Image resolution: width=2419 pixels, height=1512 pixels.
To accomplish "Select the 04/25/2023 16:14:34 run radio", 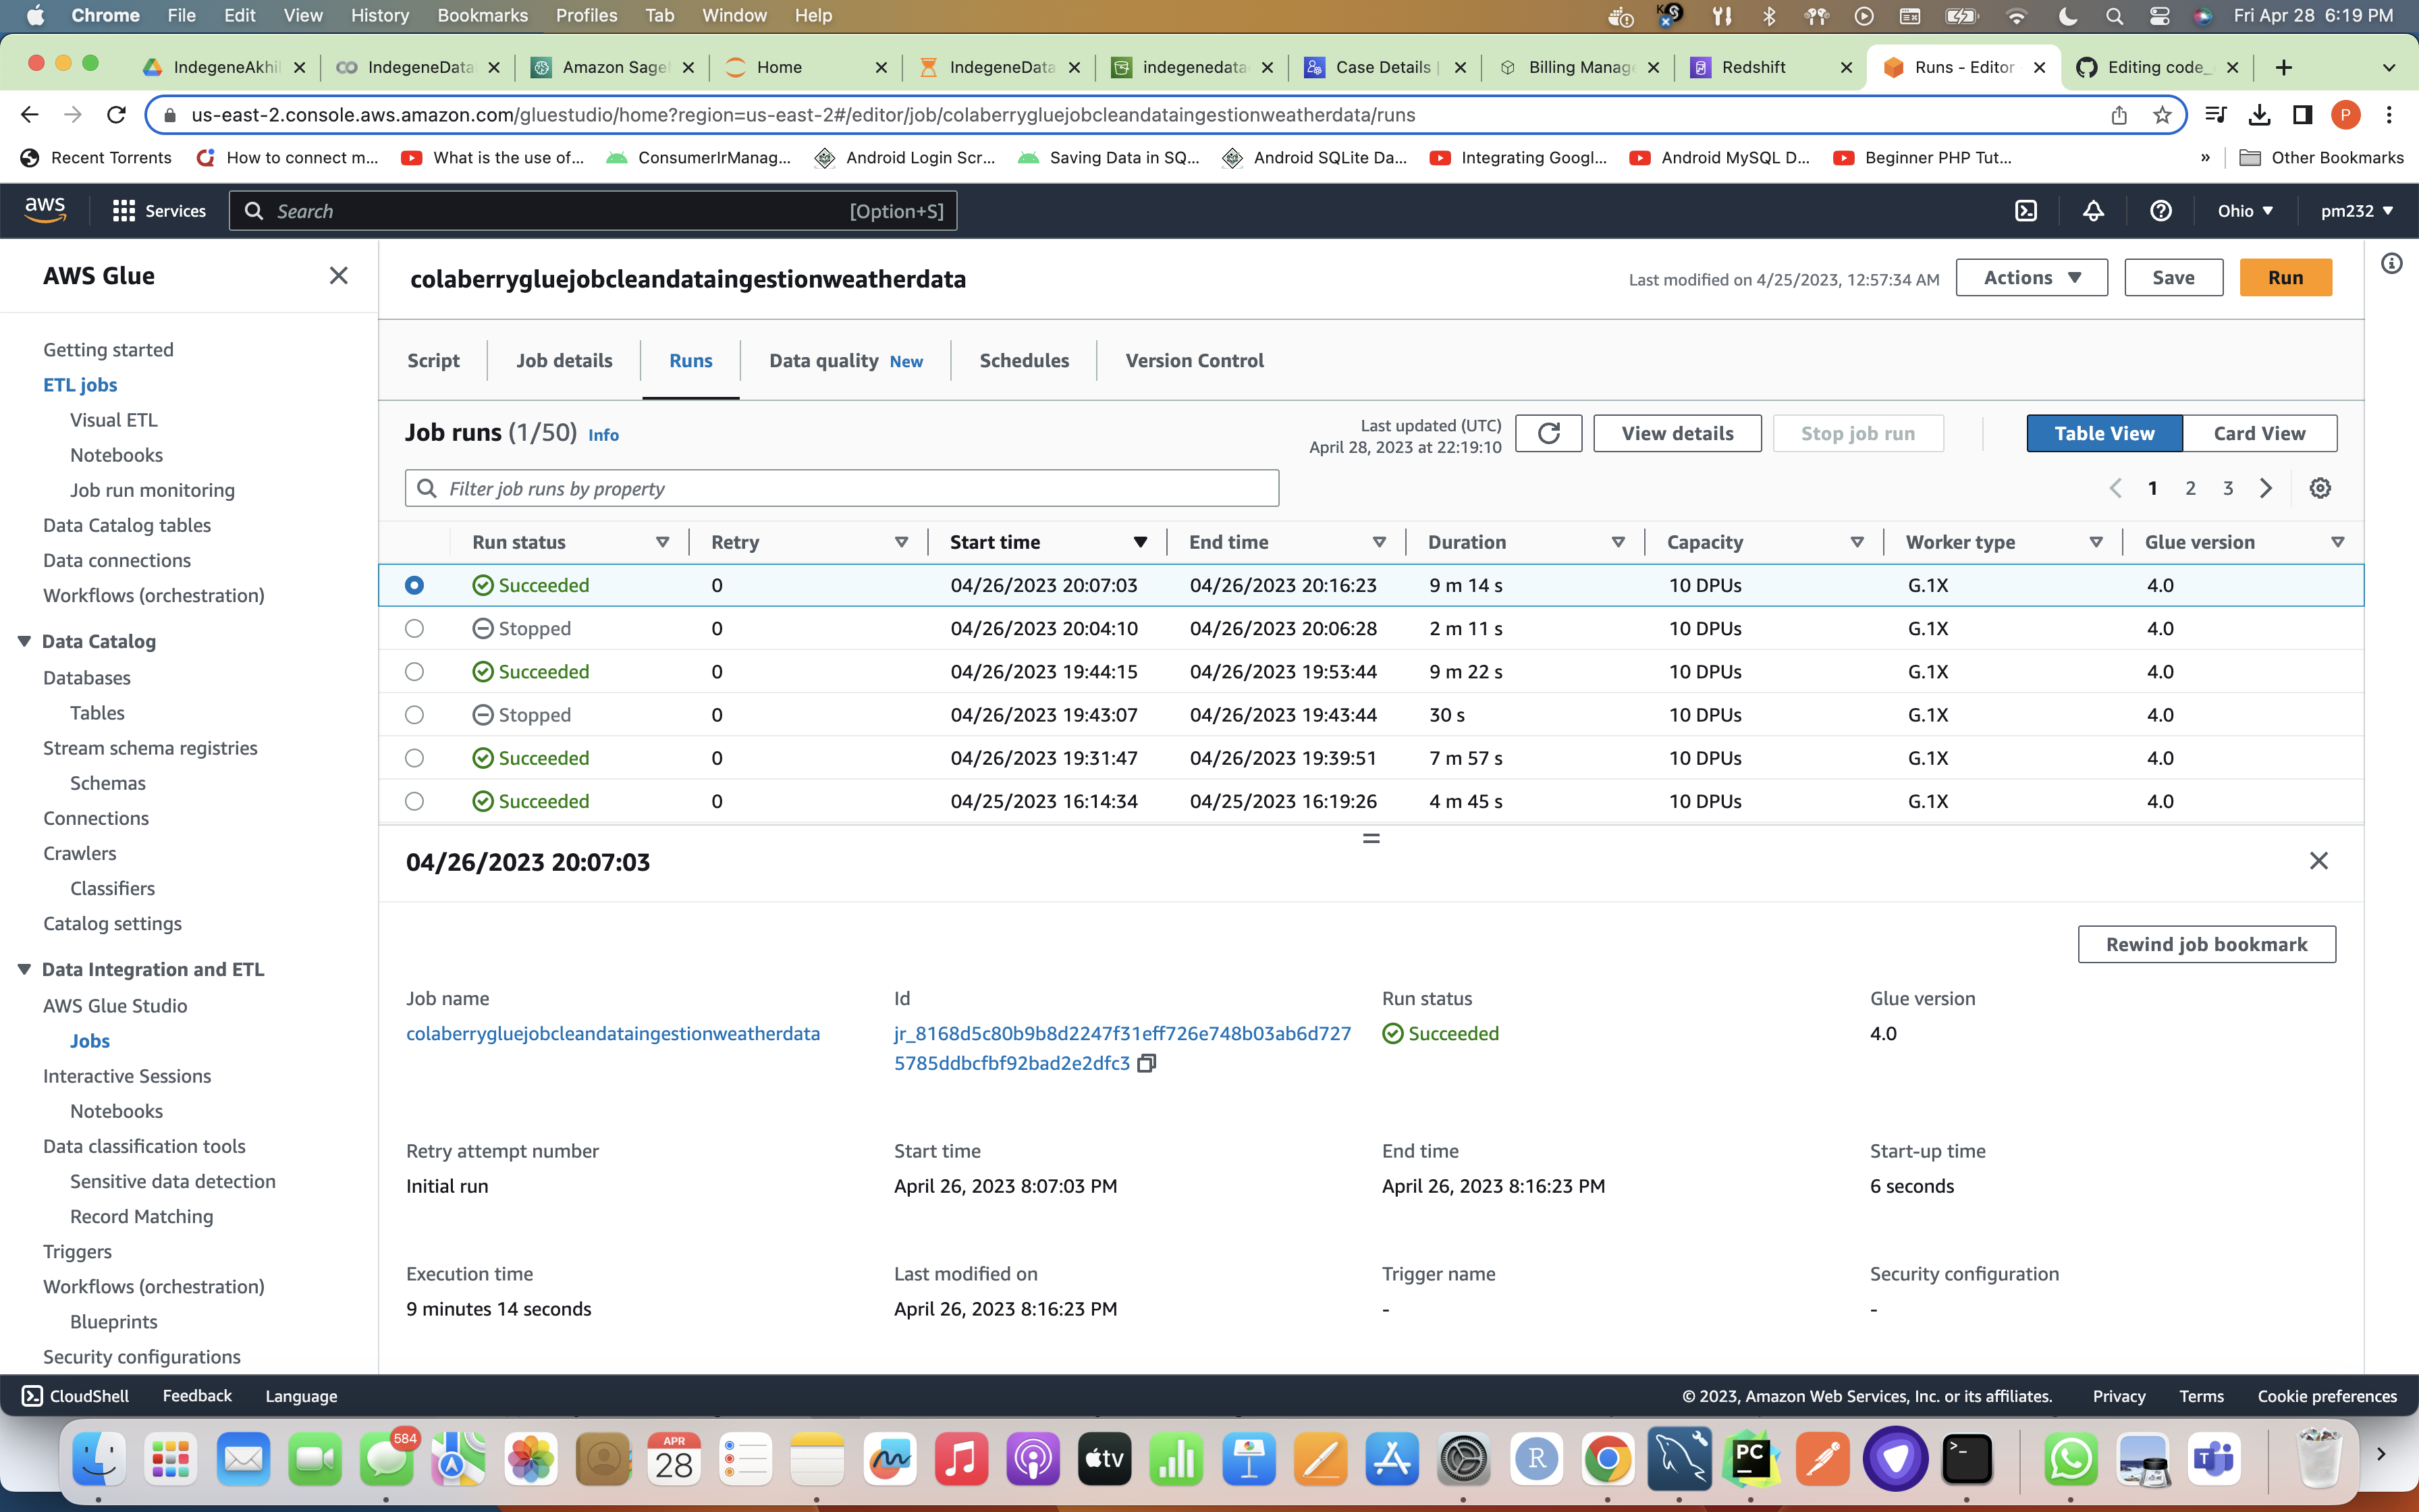I will point(414,801).
